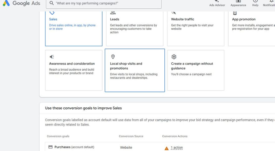Click the Awareness megaphone icon

pyautogui.click(x=52, y=57)
